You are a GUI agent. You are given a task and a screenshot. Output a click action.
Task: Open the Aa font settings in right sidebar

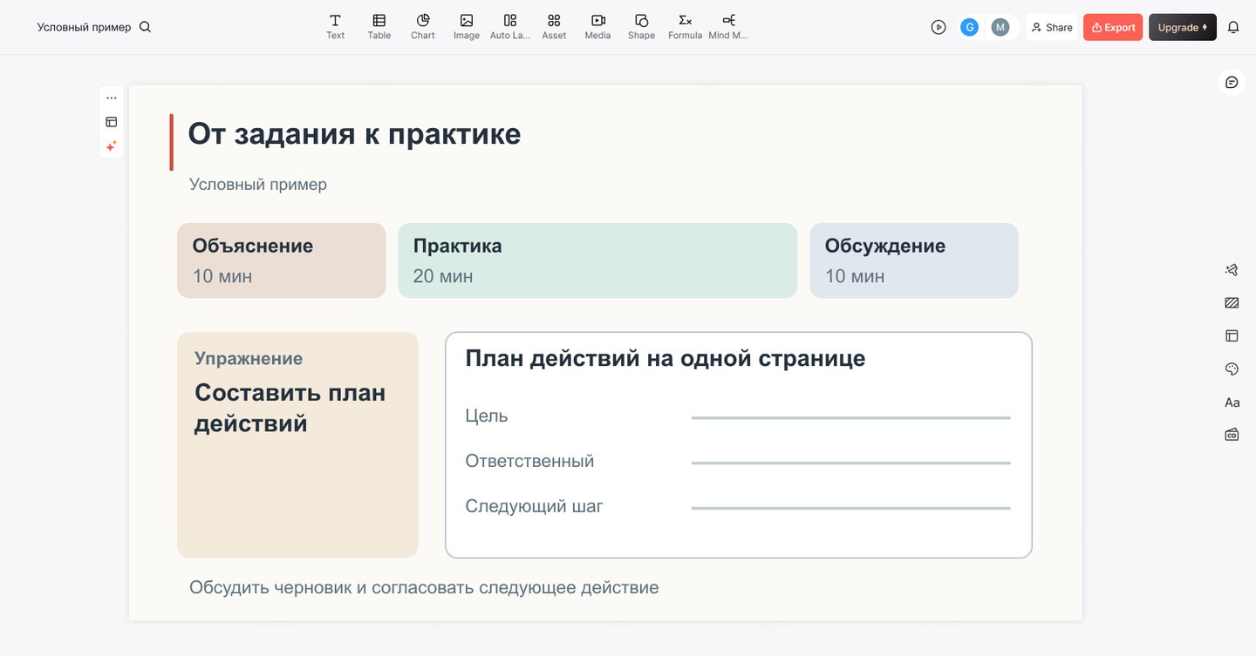(x=1232, y=402)
